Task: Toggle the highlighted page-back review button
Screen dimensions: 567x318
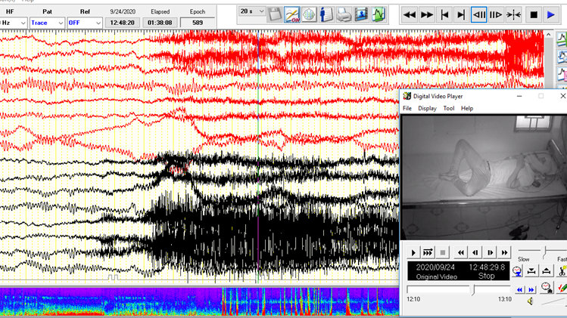Action: click(x=478, y=14)
